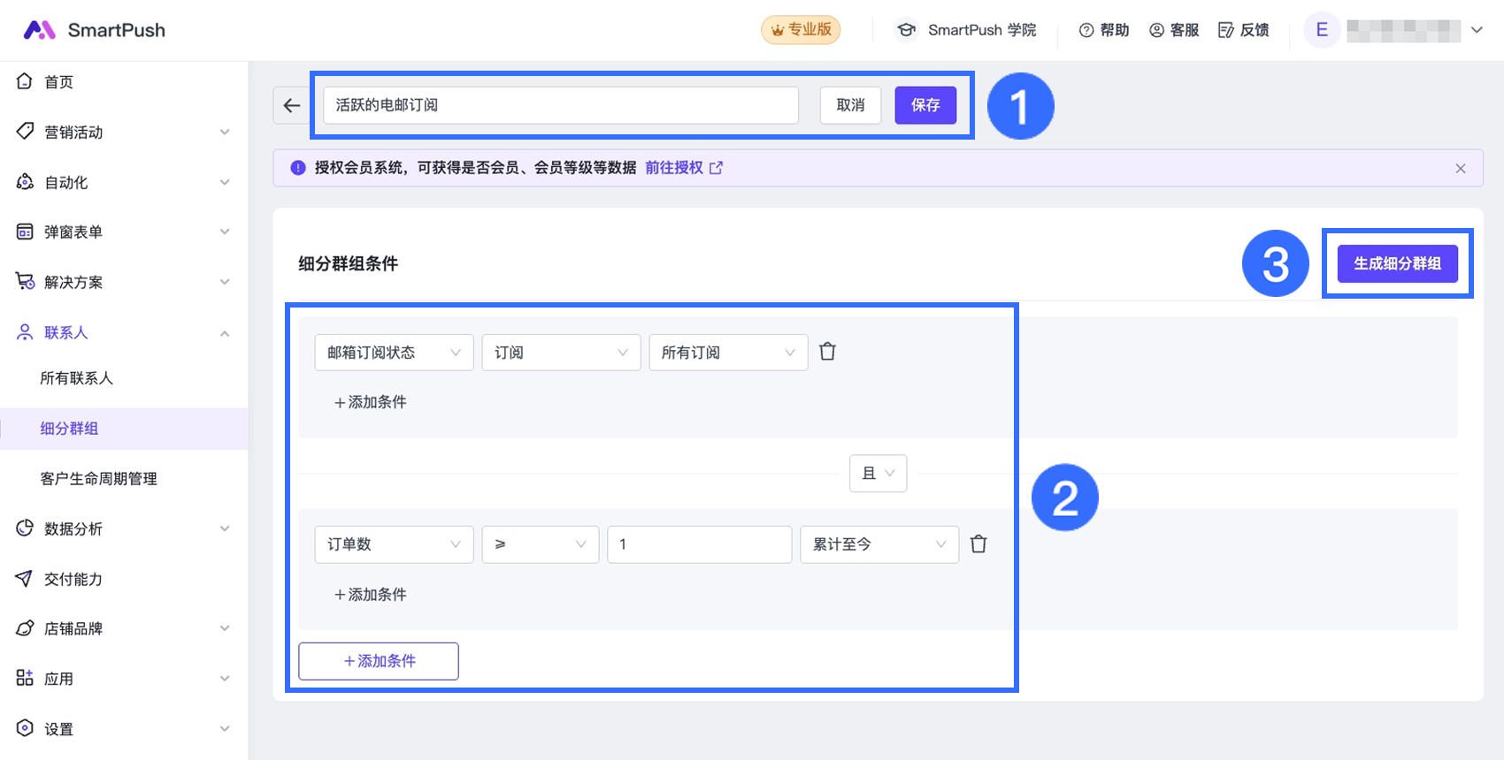Click the 客服 support icon
1504x760 pixels.
[1156, 30]
